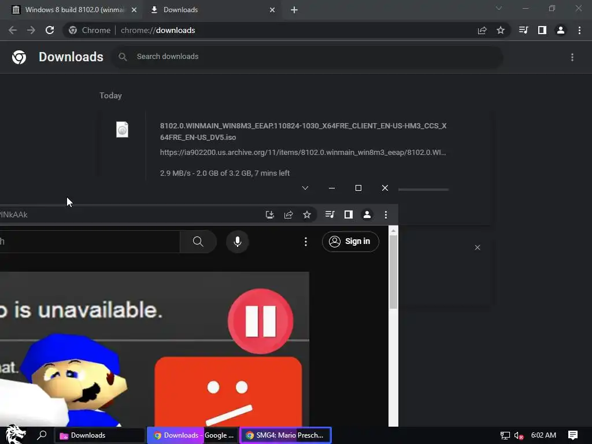Open Downloads page more actions menu

(x=572, y=57)
